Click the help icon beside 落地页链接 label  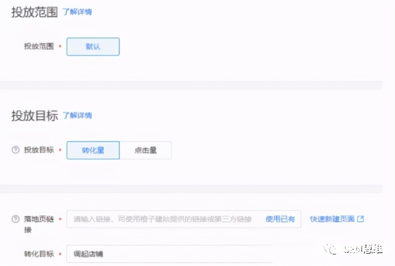[15, 219]
